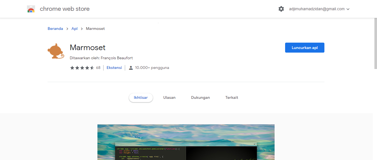Open the Apl breadcrumb link

[x=74, y=29]
